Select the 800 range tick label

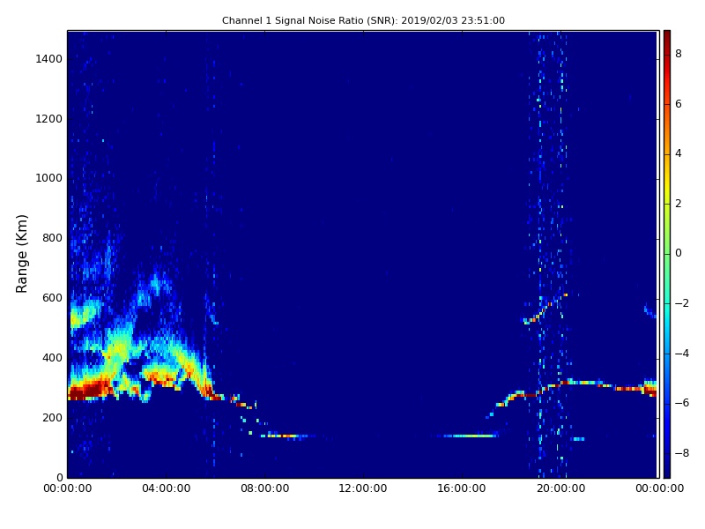click(52, 238)
